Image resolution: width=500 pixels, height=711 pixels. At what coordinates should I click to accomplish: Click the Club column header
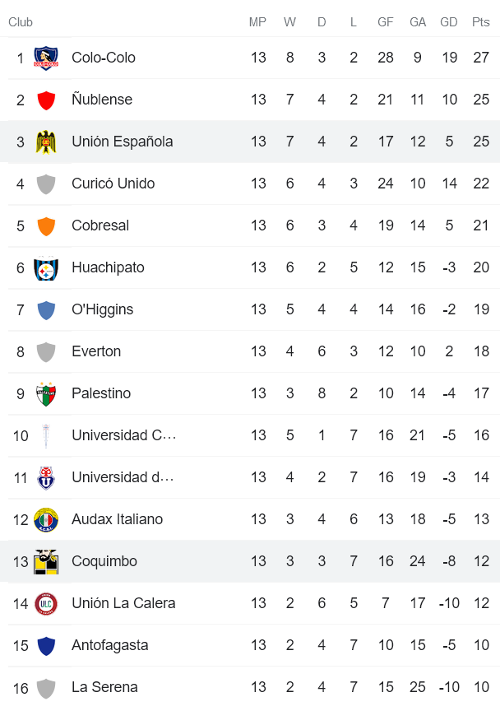coord(21,22)
